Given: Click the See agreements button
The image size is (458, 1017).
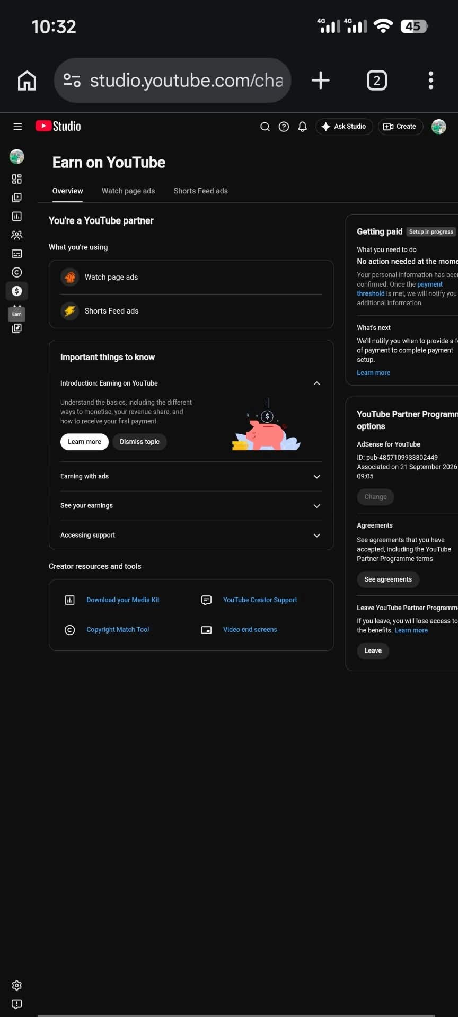Looking at the screenshot, I should click(388, 579).
